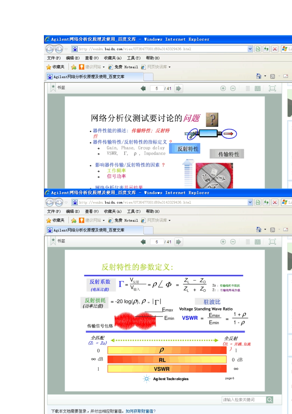Image resolution: width=292 pixels, height=414 pixels.
Task: Enter fullscreen in the page 5 viewer
Action: (x=272, y=88)
